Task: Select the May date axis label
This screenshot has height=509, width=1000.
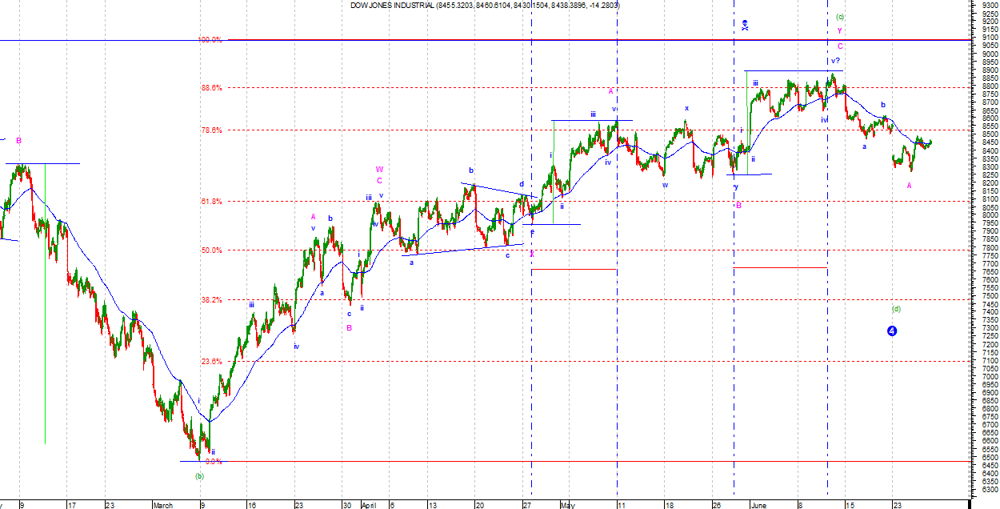Action: 567,505
